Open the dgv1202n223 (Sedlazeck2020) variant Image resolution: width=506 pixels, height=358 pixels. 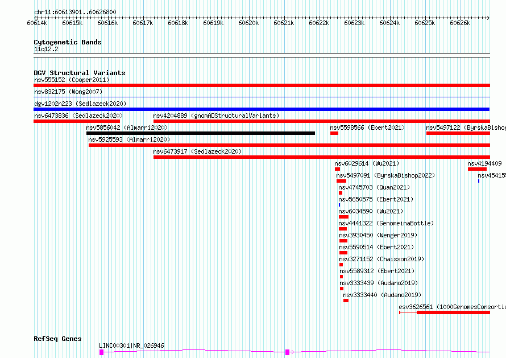[x=80, y=104]
